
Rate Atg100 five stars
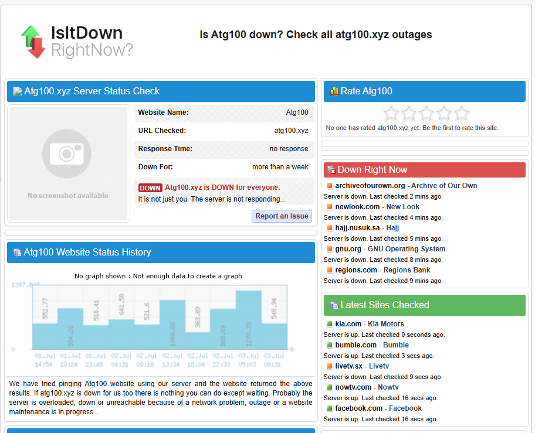[x=462, y=114]
